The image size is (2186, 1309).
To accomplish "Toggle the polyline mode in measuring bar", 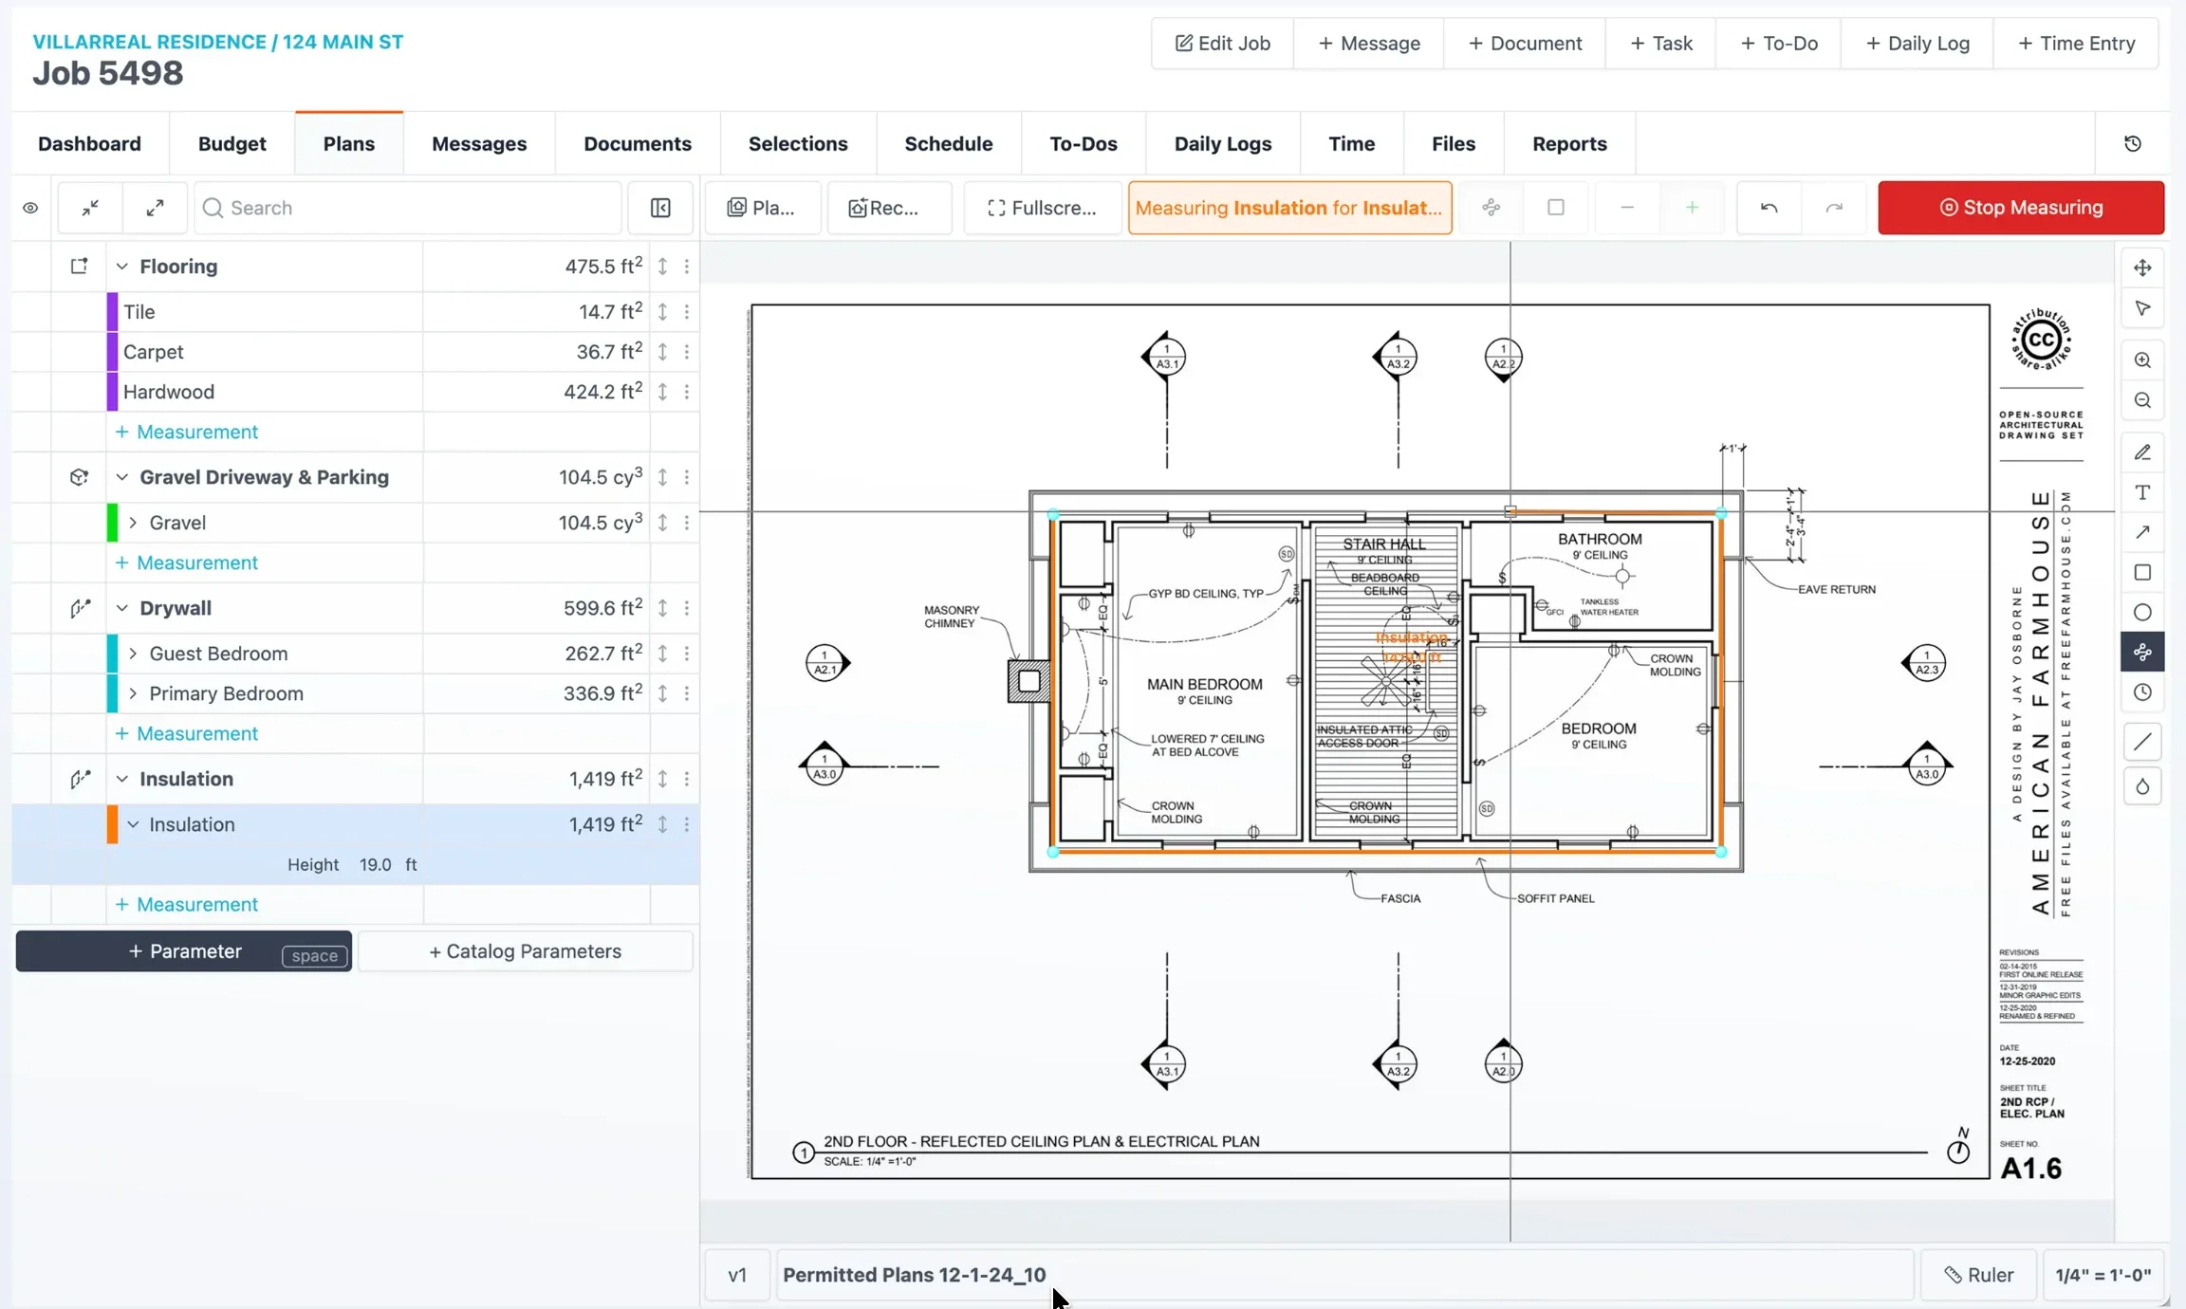I will coord(1491,207).
